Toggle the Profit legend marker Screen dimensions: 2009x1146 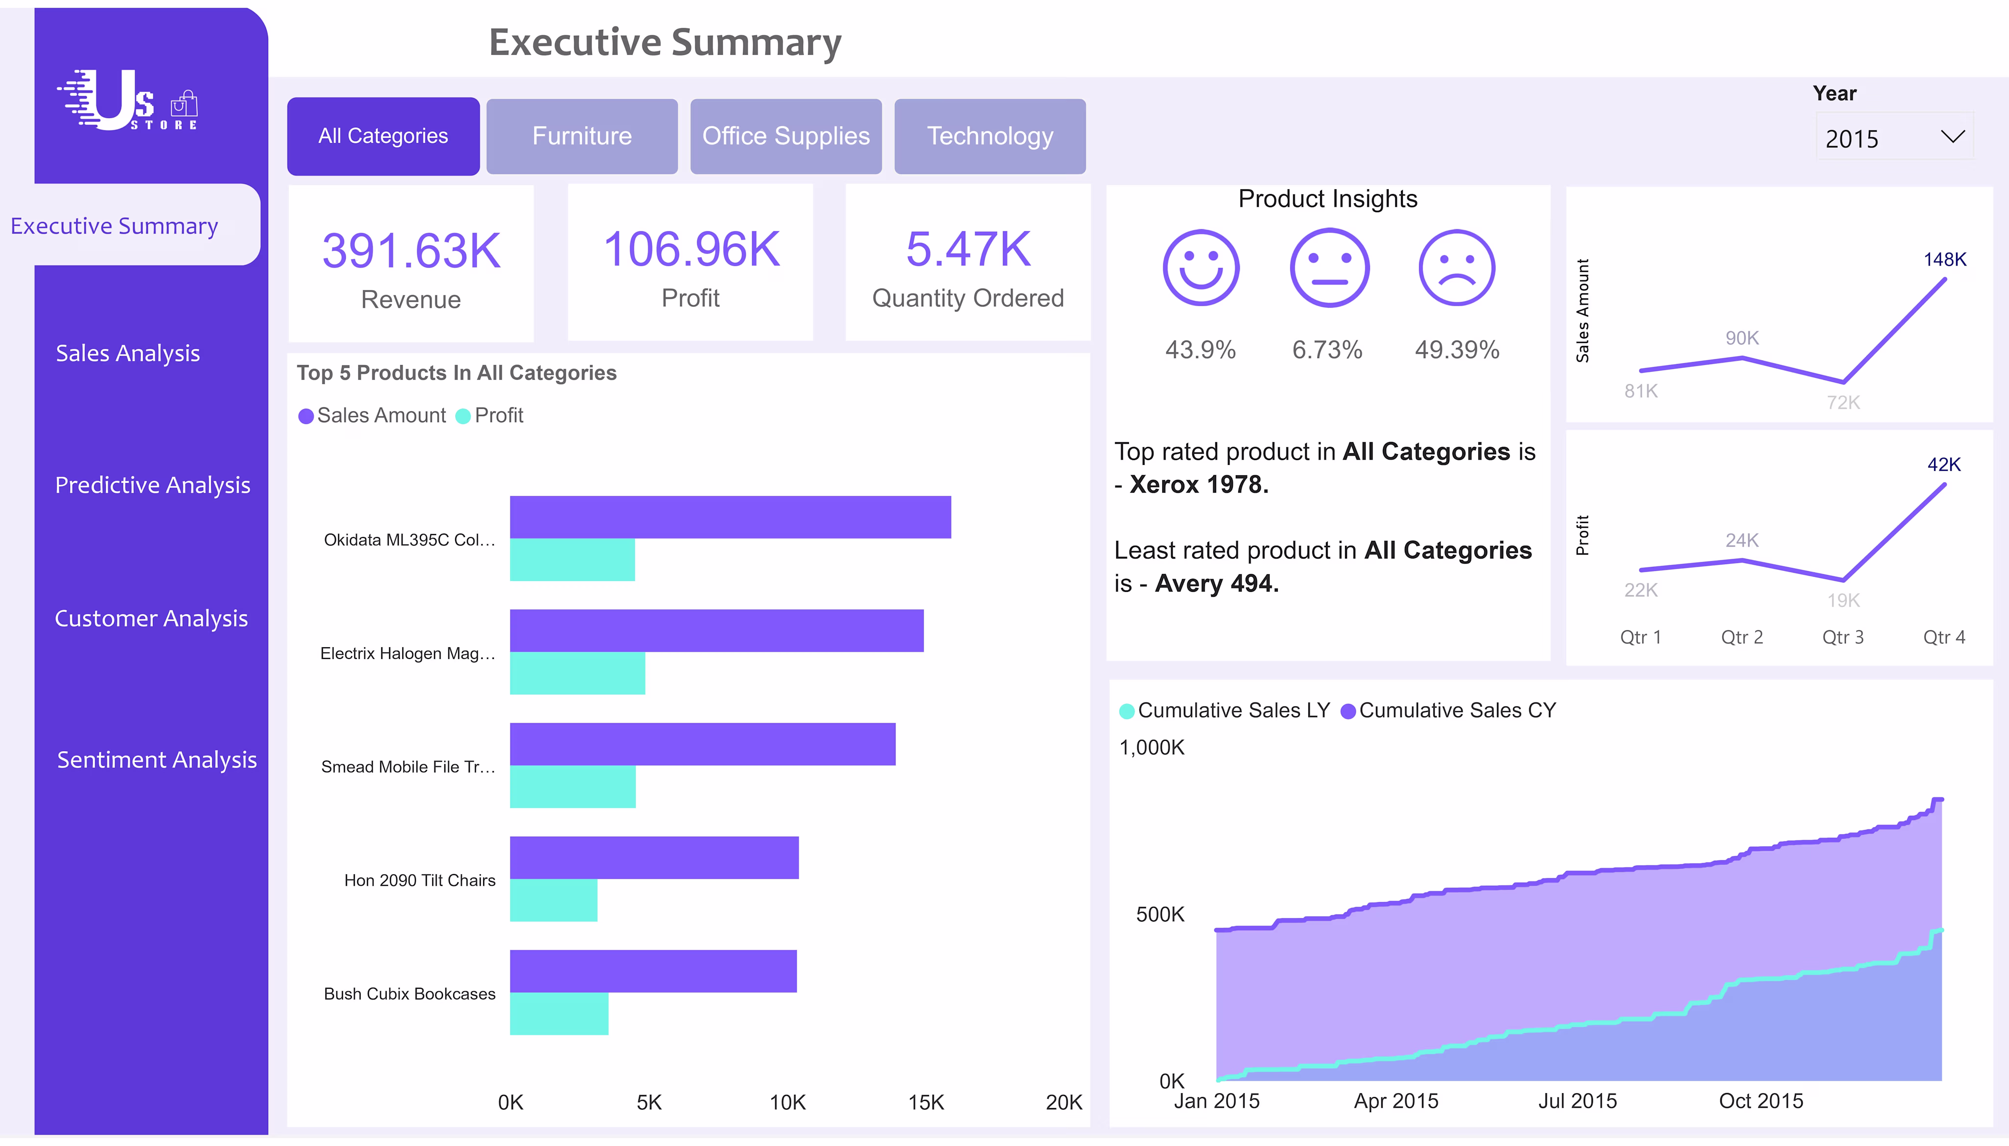(464, 416)
